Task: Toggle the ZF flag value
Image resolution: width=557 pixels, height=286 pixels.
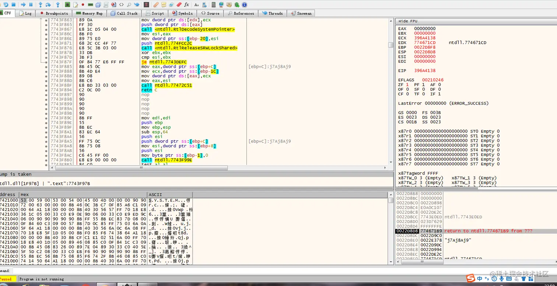Action: coord(407,85)
